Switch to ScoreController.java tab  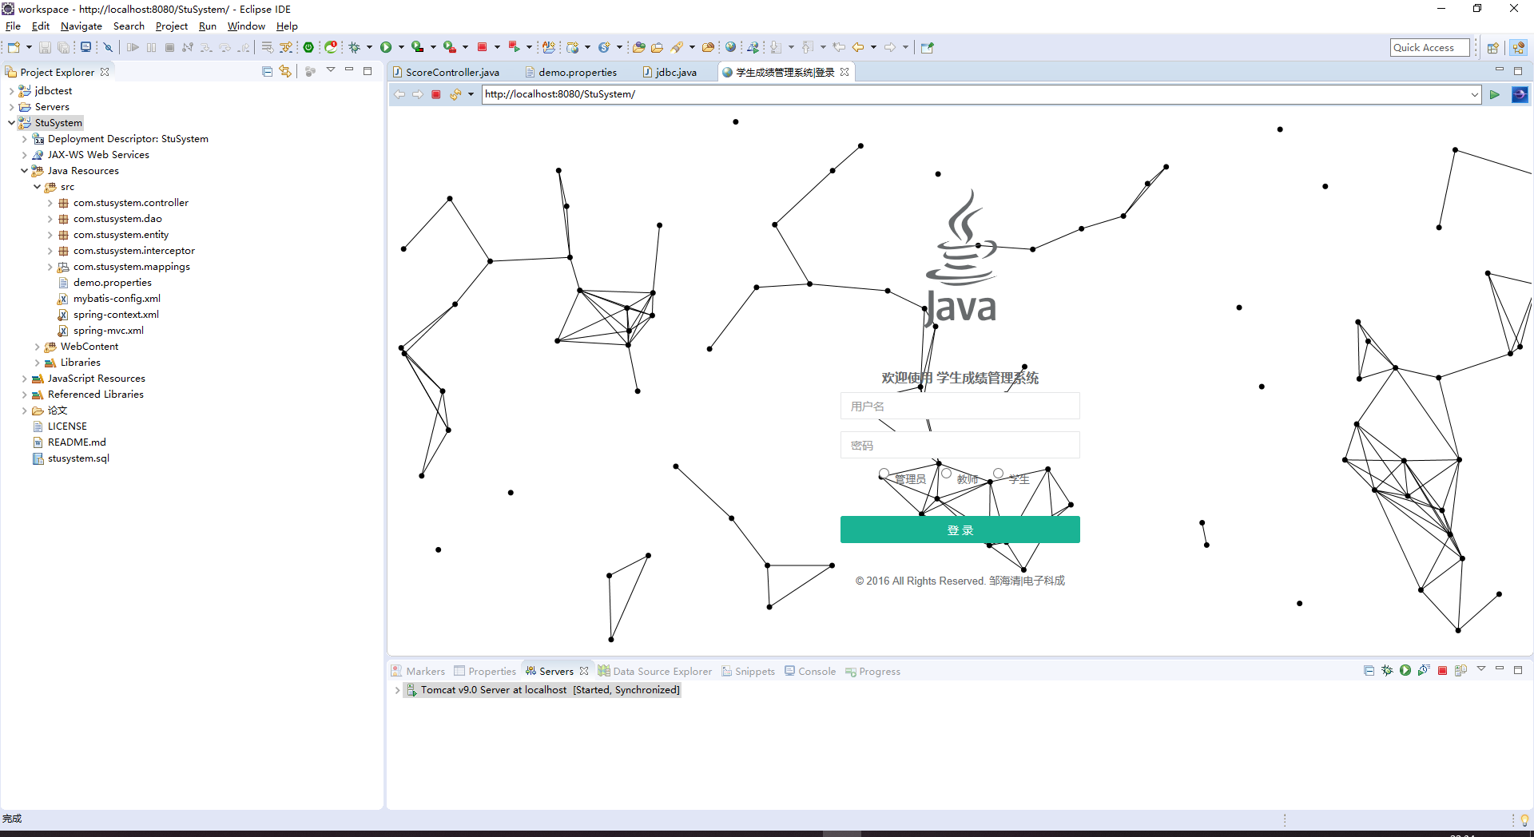pyautogui.click(x=446, y=72)
